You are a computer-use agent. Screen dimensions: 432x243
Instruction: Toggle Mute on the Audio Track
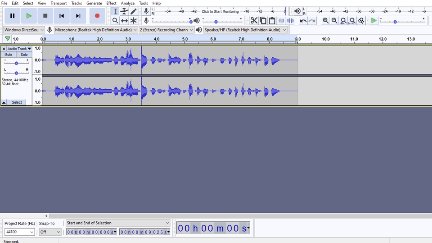tap(8, 55)
